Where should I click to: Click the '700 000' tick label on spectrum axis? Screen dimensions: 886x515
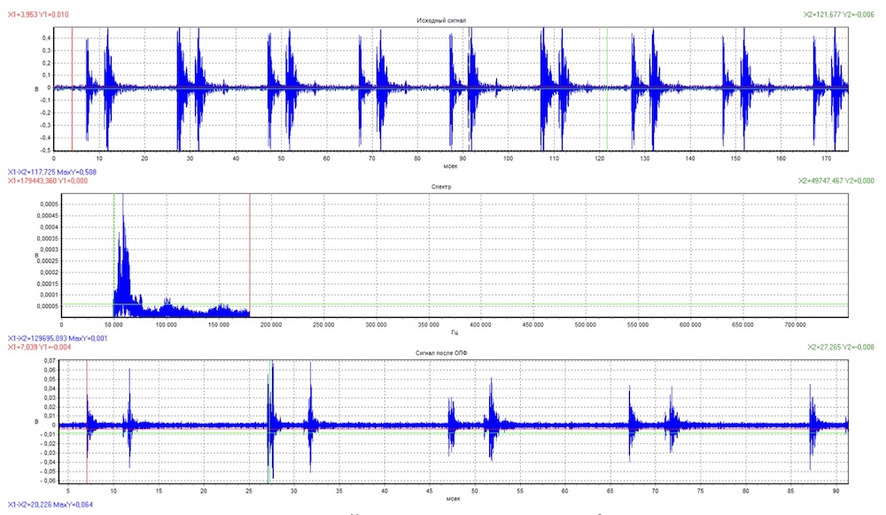pos(795,325)
